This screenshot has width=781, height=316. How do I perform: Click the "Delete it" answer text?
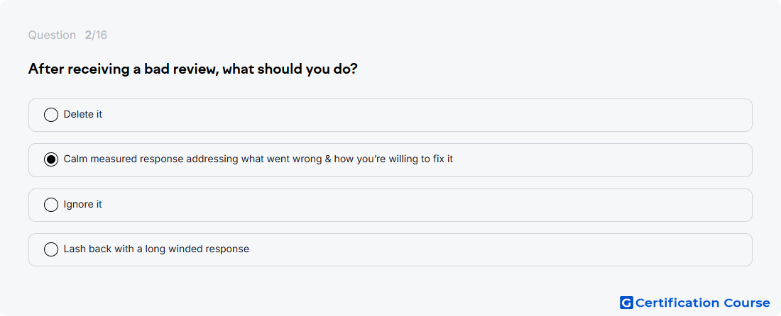point(82,114)
